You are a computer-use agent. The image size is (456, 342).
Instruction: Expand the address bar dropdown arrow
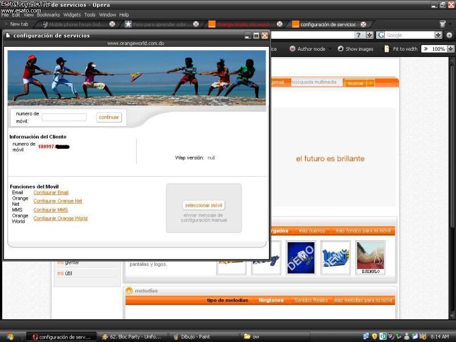click(369, 35)
